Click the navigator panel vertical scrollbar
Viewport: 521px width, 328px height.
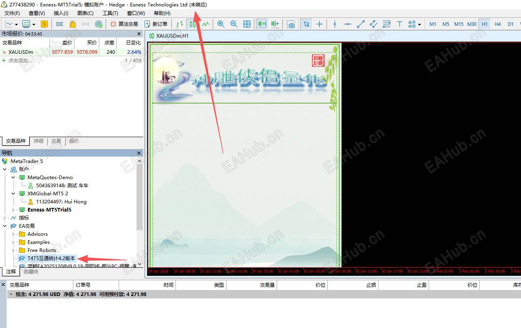139,197
